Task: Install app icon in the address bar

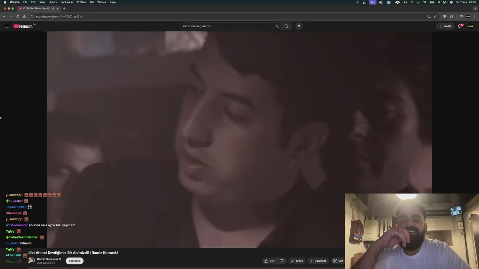Action: pos(429,16)
